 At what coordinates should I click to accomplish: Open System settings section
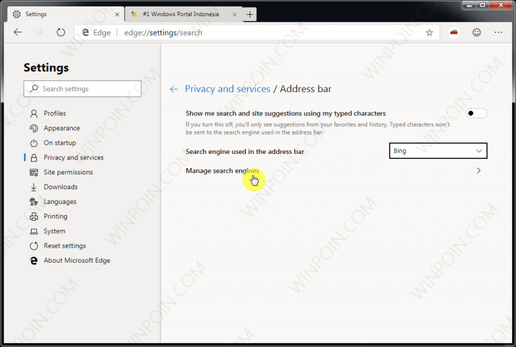pyautogui.click(x=54, y=231)
